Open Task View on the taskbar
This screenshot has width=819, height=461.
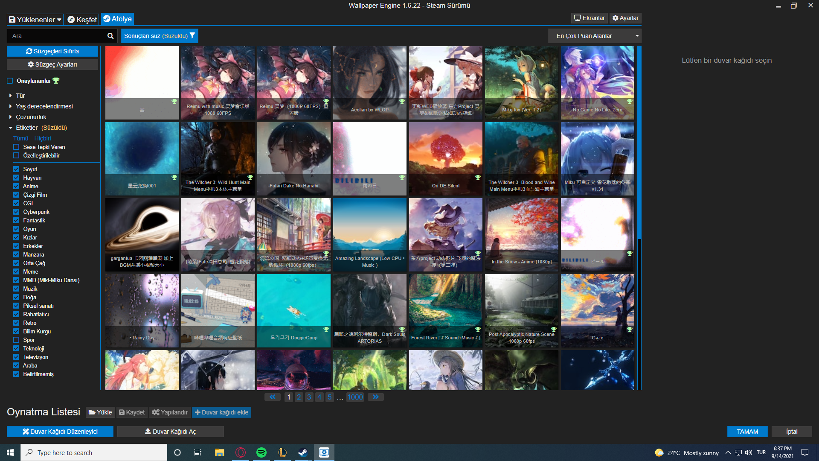pos(198,452)
